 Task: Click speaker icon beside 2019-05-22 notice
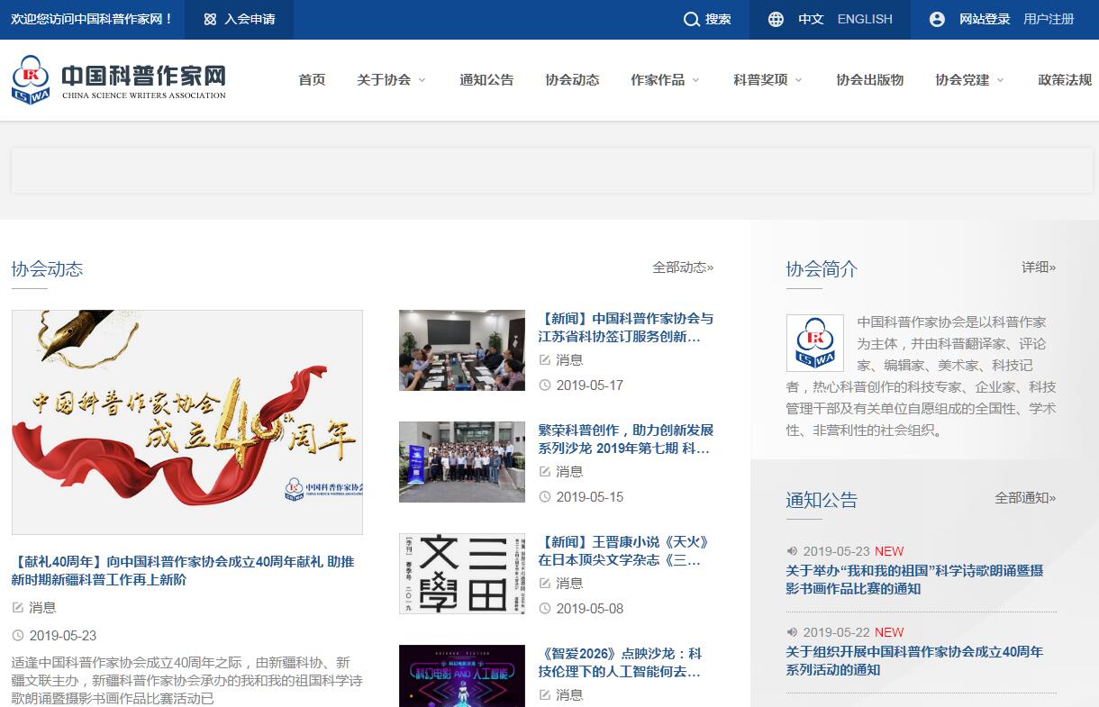pyautogui.click(x=792, y=632)
